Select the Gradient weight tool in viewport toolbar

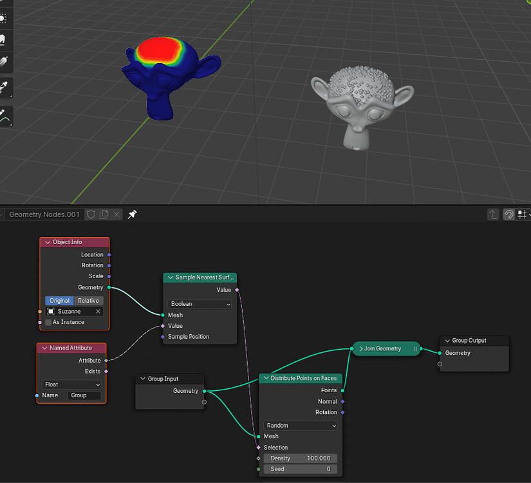pyautogui.click(x=3, y=62)
